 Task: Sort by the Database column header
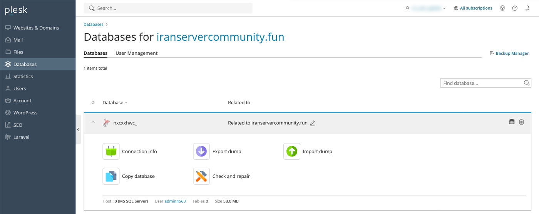(x=113, y=103)
